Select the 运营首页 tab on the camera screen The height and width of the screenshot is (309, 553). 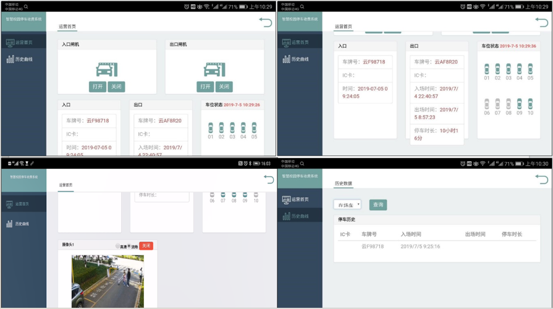(x=65, y=185)
